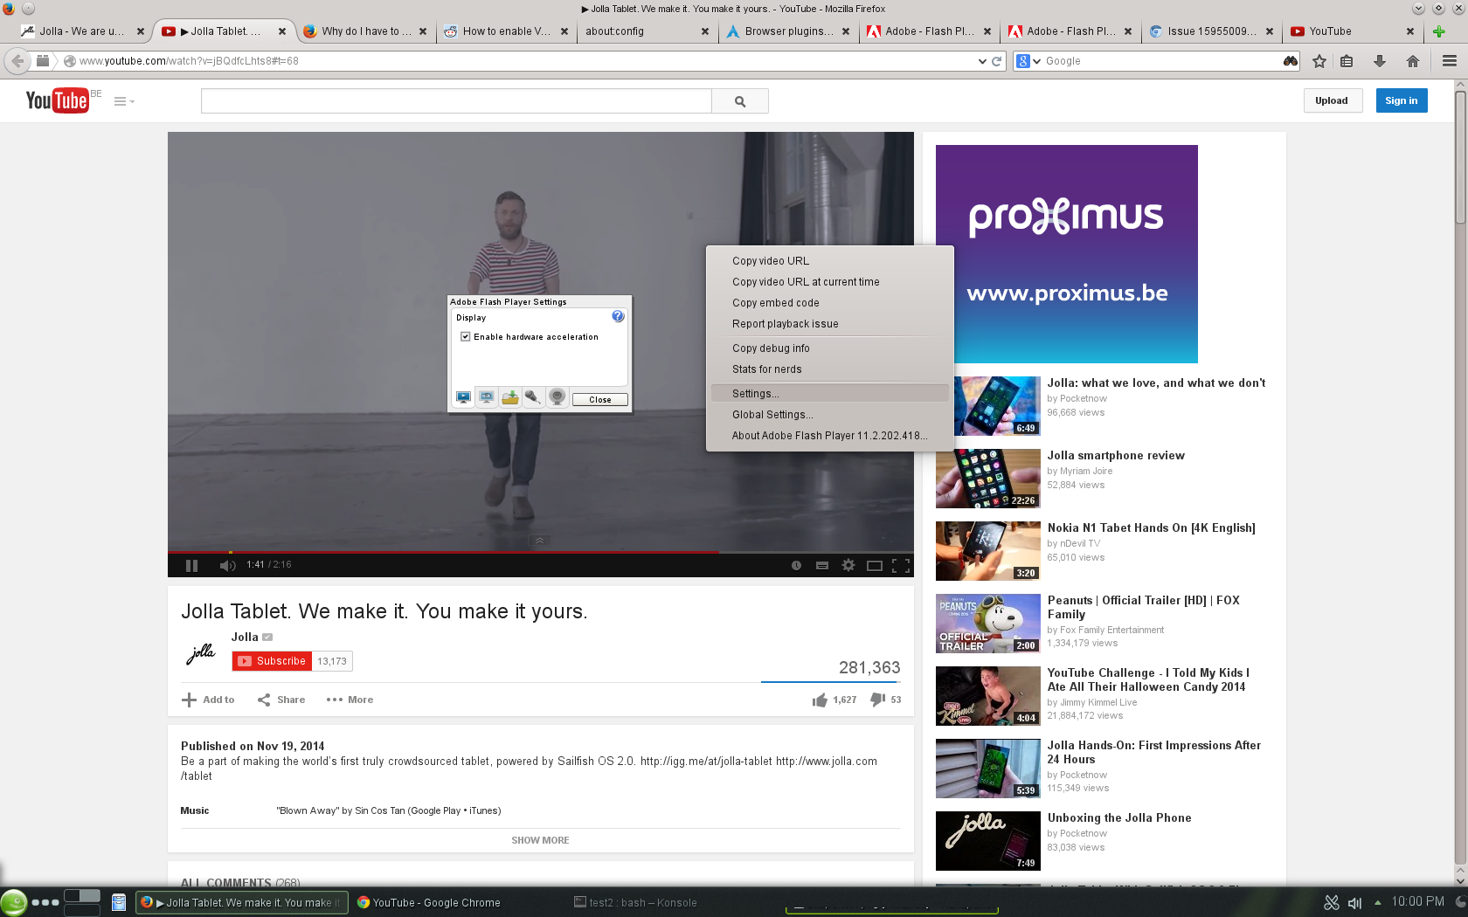This screenshot has width=1468, height=917.
Task: Go back with the Firefox back arrow
Action: [17, 61]
